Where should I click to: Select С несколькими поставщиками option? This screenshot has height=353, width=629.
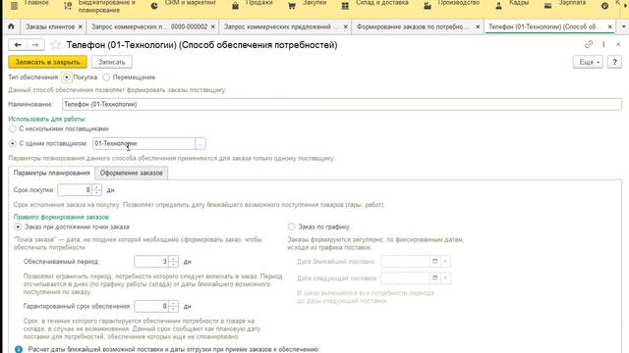pyautogui.click(x=13, y=128)
